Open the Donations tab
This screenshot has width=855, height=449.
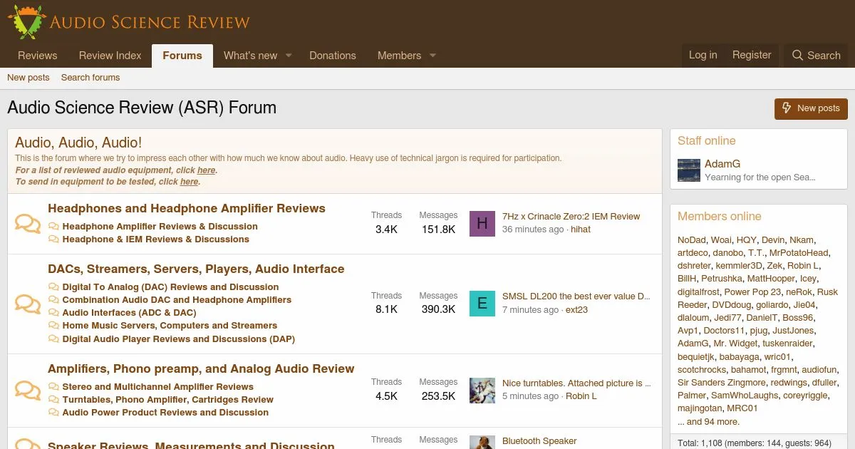point(333,56)
